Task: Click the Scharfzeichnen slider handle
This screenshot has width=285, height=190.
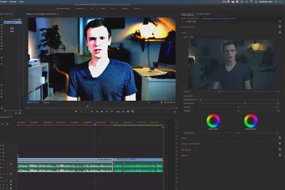Action: pyautogui.click(x=245, y=103)
